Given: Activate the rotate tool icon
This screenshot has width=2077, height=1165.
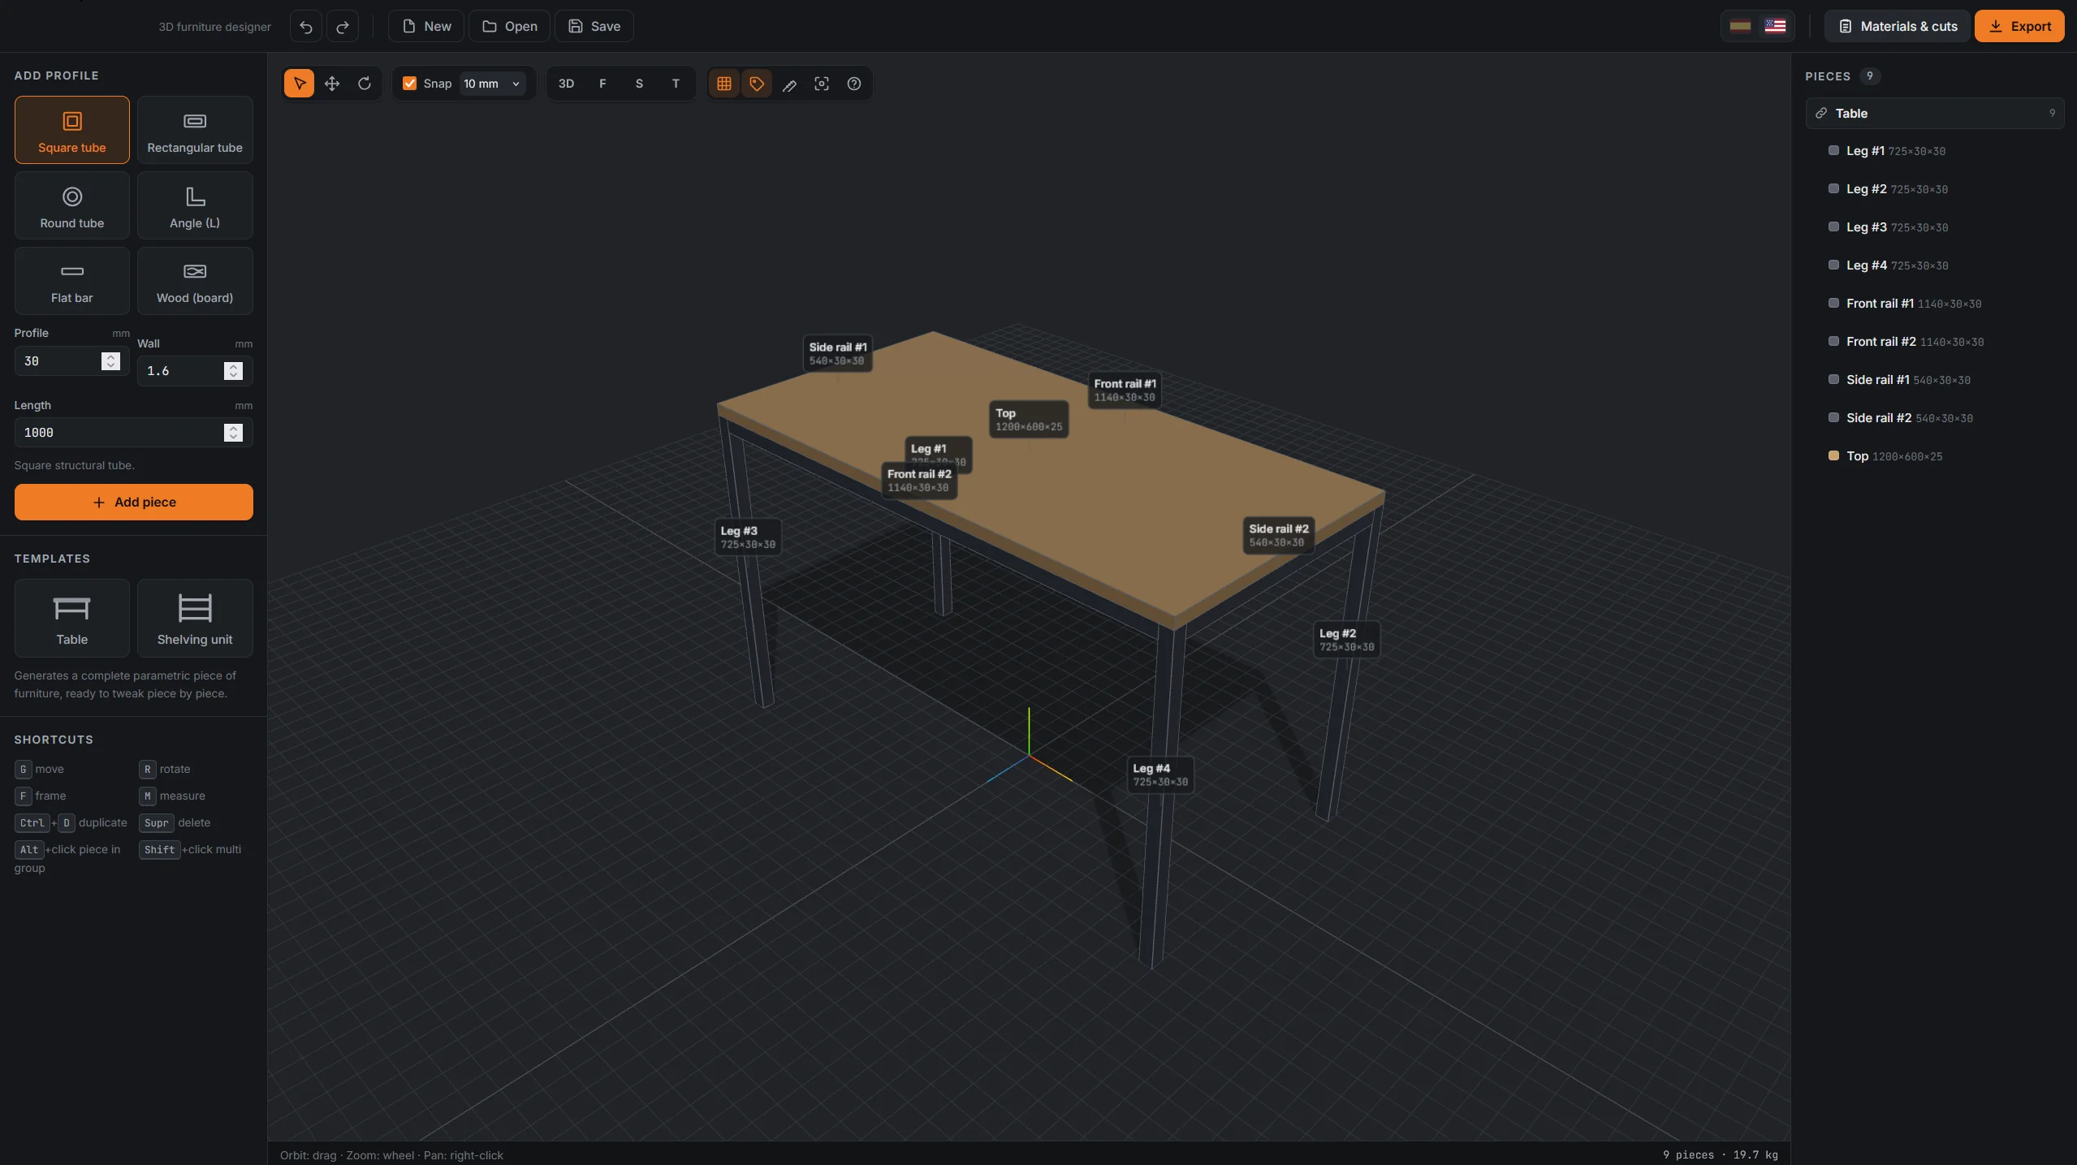Looking at the screenshot, I should click(x=365, y=84).
